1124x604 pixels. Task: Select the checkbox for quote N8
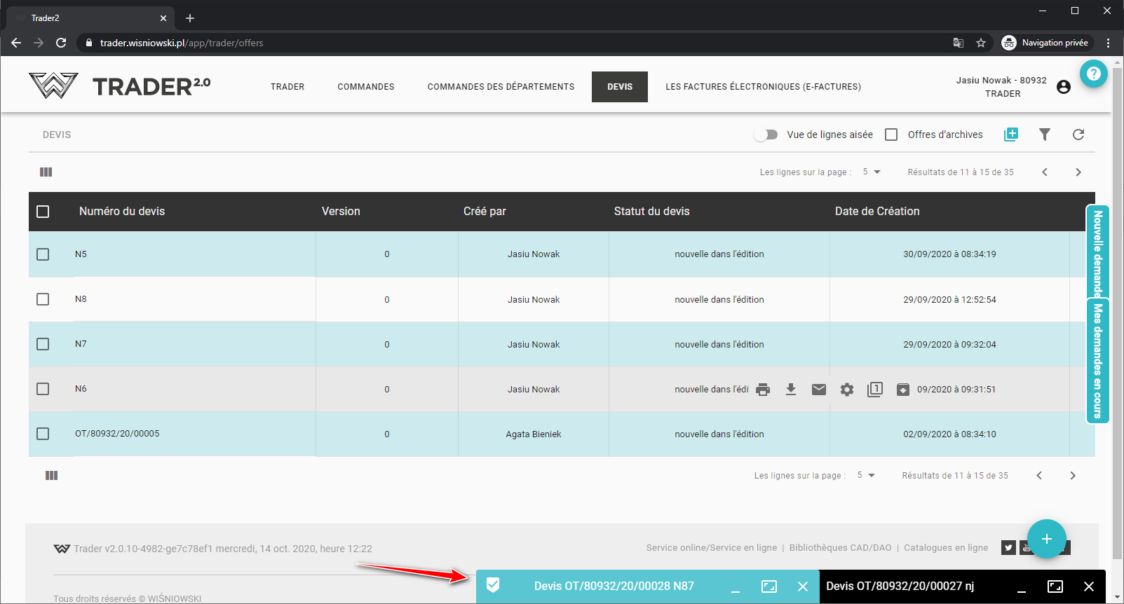pyautogui.click(x=43, y=299)
